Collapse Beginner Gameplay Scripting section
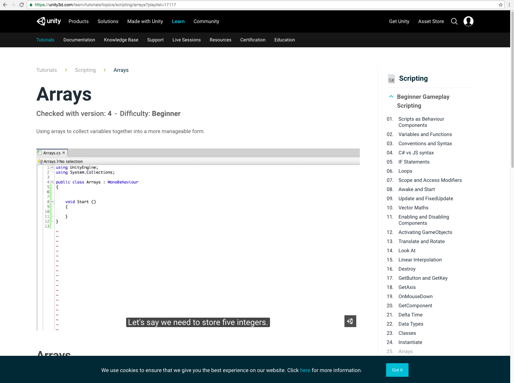The width and height of the screenshot is (514, 383). coord(391,96)
